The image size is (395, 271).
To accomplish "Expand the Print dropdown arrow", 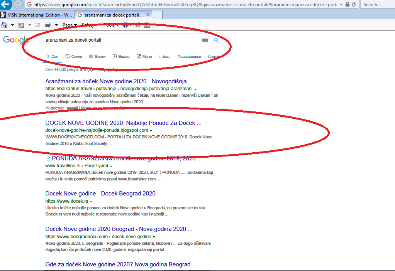I will pos(56,25).
